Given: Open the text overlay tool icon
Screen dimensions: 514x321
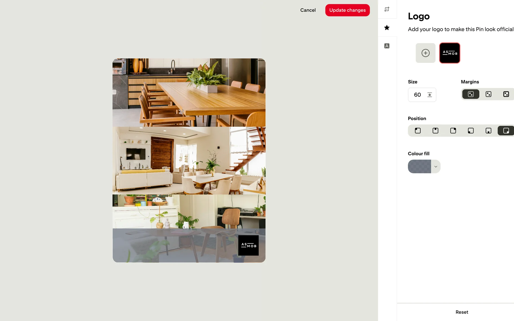Looking at the screenshot, I should coord(387,46).
